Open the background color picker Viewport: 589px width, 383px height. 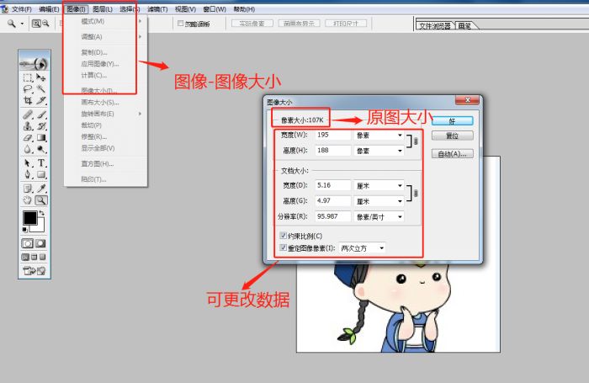point(40,228)
